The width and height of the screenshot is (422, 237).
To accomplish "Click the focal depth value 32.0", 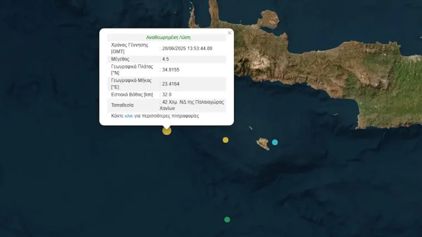I will tap(166, 95).
